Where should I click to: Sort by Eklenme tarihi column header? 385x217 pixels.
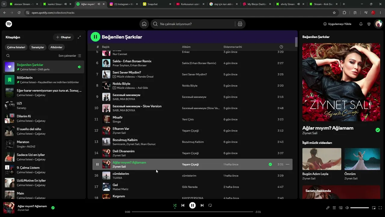point(233,47)
